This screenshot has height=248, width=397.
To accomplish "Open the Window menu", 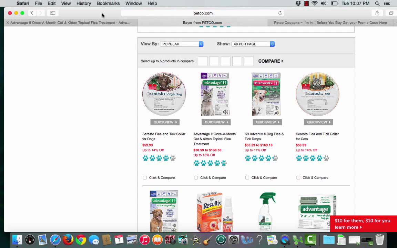I will pos(133,3).
